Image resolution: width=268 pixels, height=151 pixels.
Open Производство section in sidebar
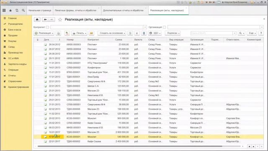pyautogui.click(x=15, y=52)
